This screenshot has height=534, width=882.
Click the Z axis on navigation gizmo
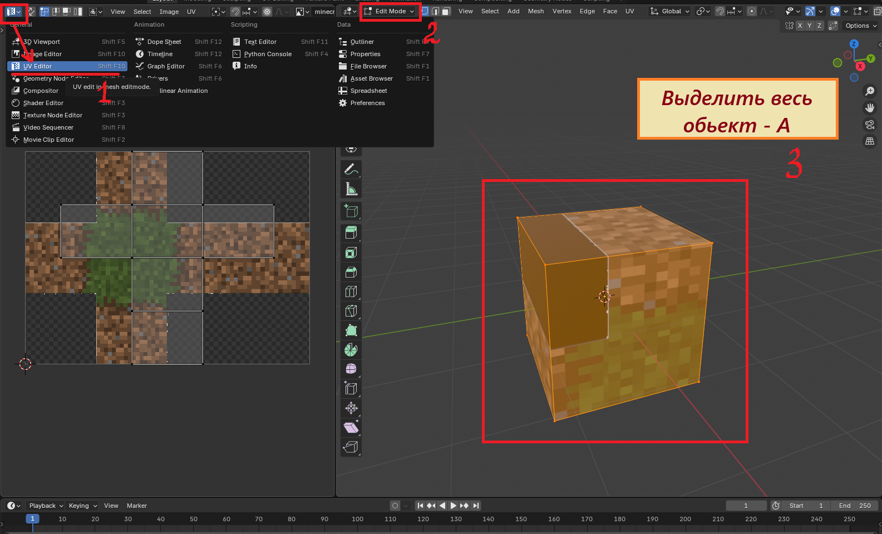click(x=854, y=44)
